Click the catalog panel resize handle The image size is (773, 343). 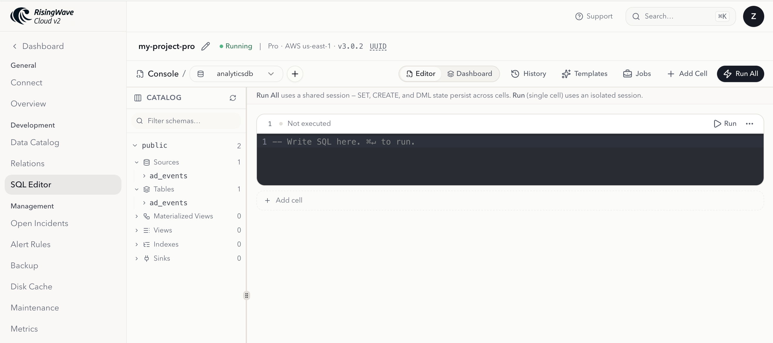click(x=246, y=296)
